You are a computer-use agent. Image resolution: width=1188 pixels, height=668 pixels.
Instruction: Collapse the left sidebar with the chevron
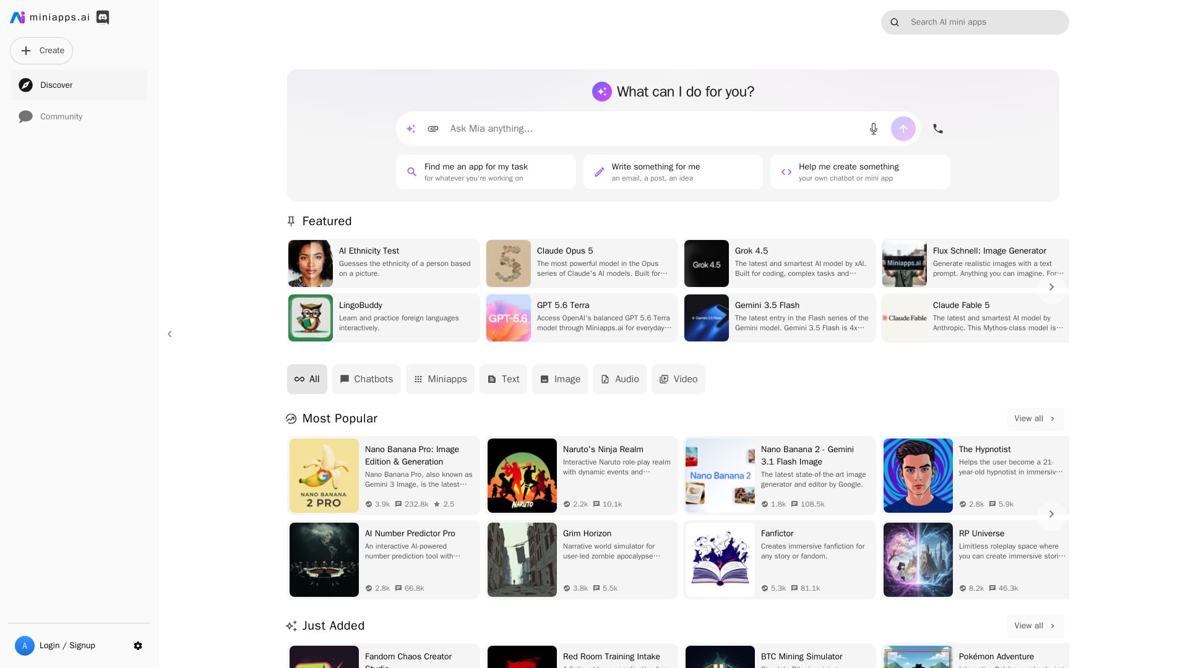170,334
